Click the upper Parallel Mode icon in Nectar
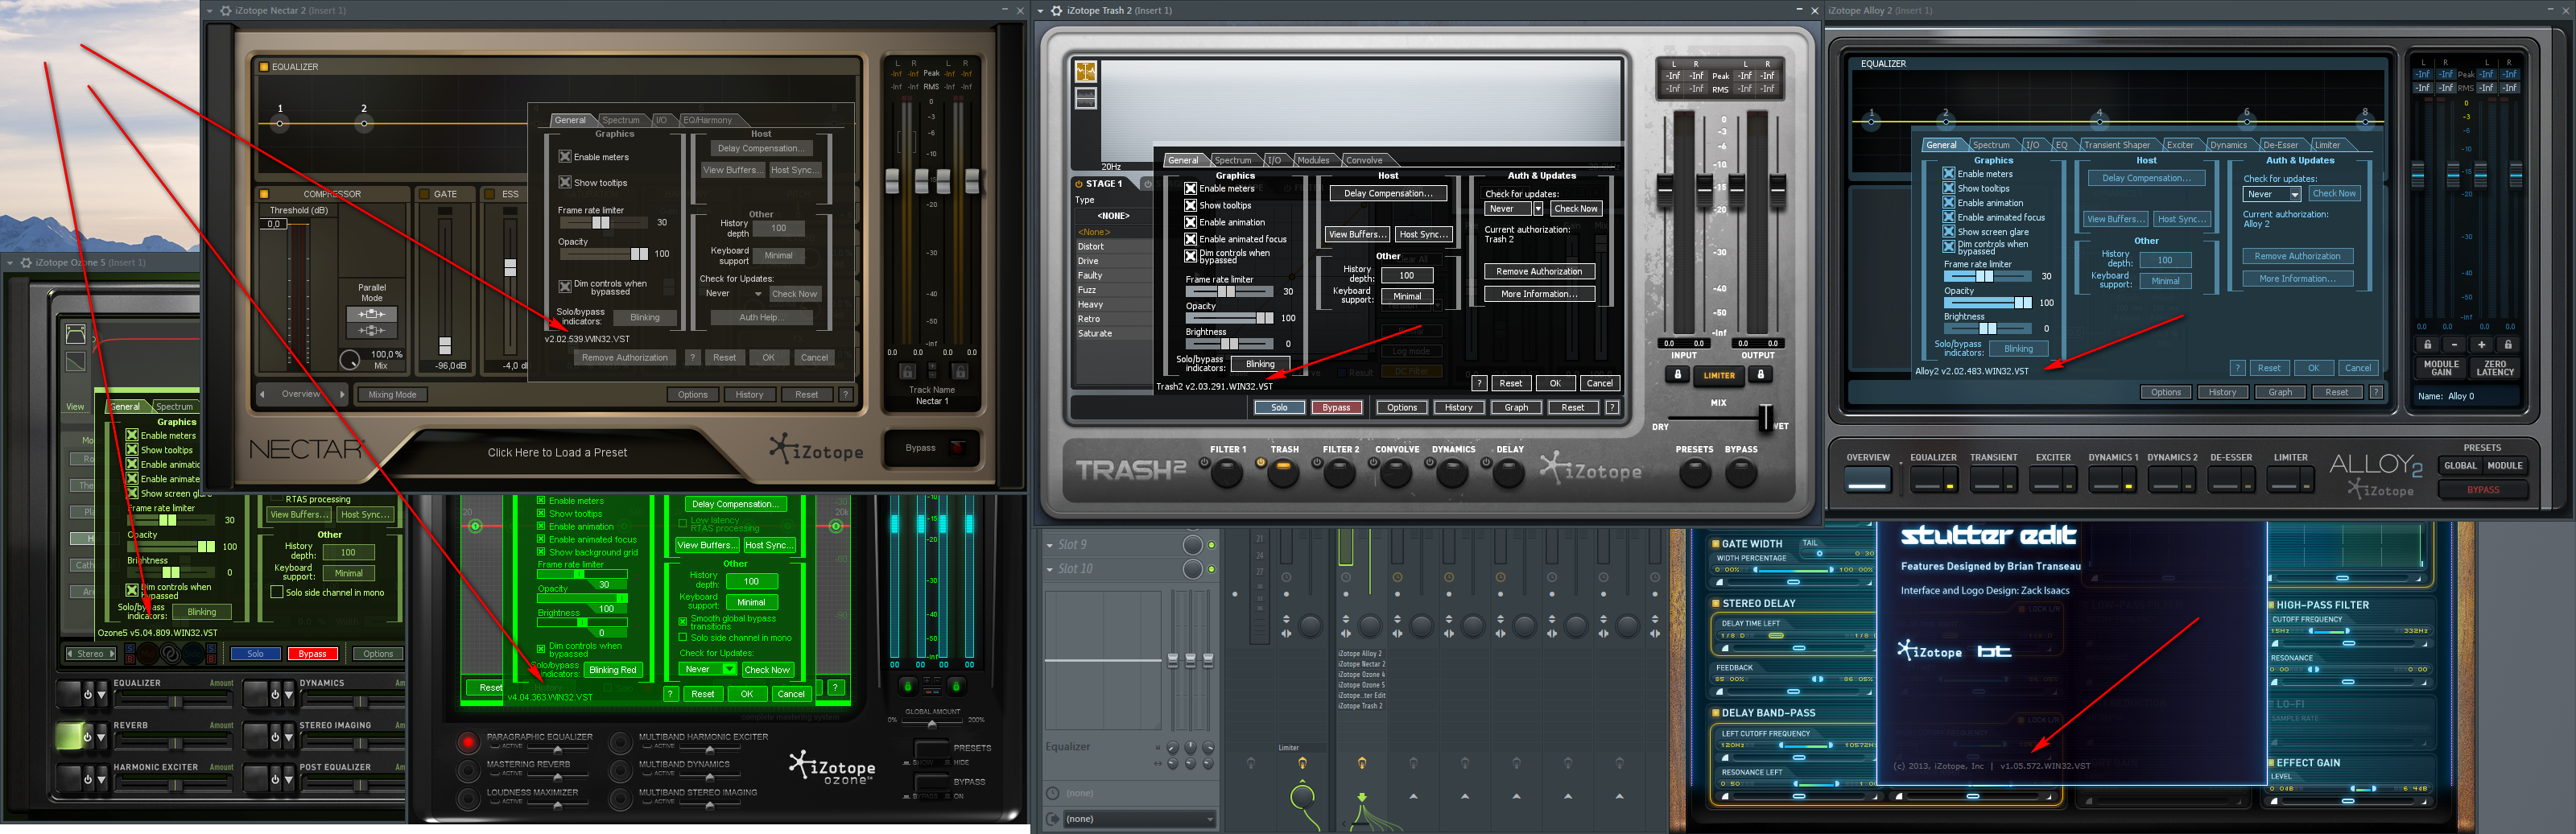Viewport: 2576px width, 834px height. (371, 314)
